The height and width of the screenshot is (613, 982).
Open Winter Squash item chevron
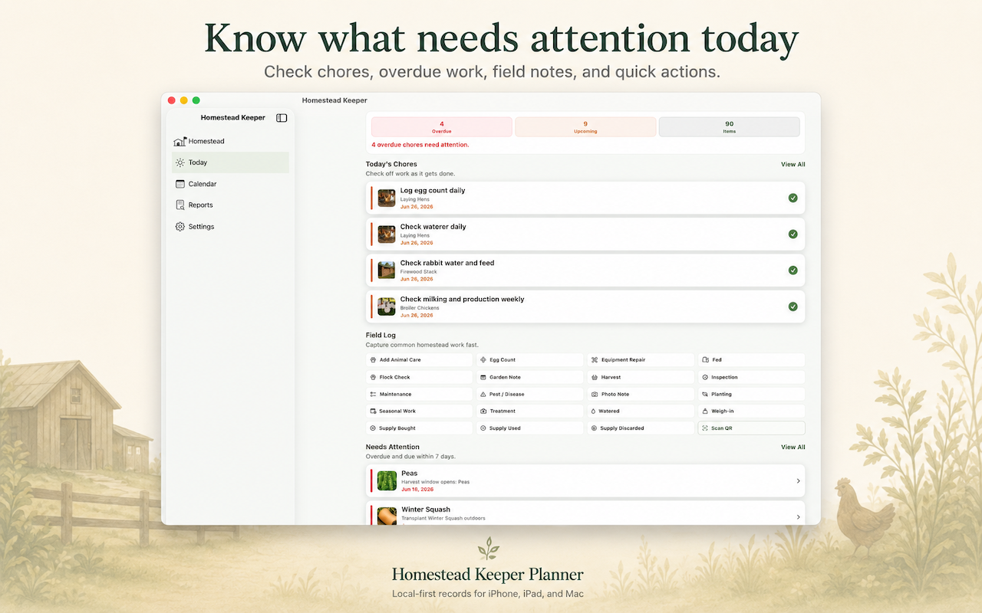(x=798, y=517)
